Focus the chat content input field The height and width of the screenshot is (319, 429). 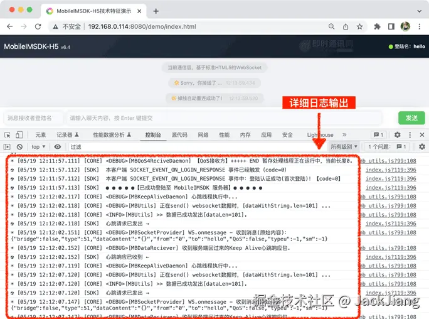(224, 118)
